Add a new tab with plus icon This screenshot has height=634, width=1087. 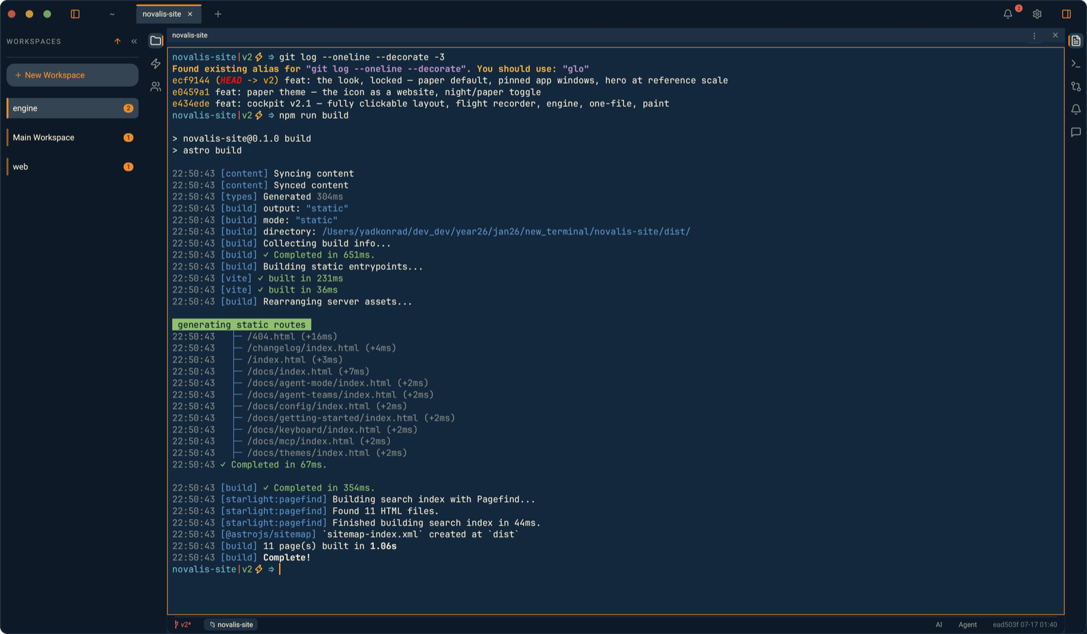tap(218, 14)
